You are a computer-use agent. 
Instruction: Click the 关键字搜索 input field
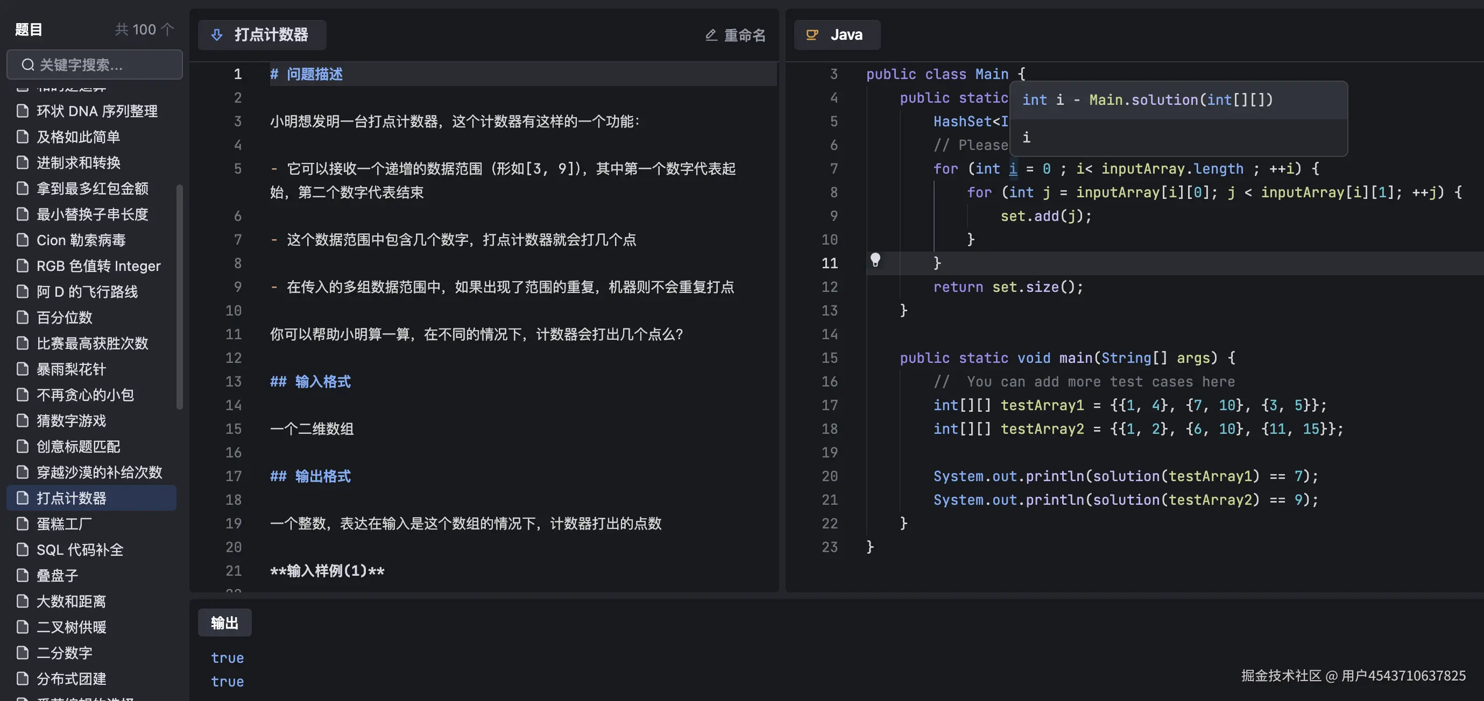click(94, 65)
